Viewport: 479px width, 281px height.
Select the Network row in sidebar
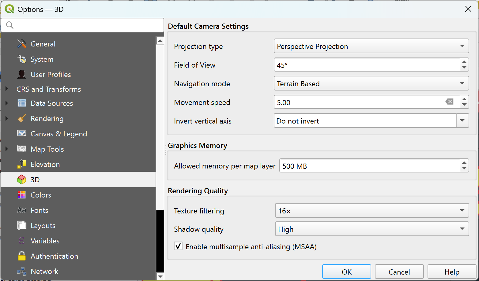pos(78,271)
